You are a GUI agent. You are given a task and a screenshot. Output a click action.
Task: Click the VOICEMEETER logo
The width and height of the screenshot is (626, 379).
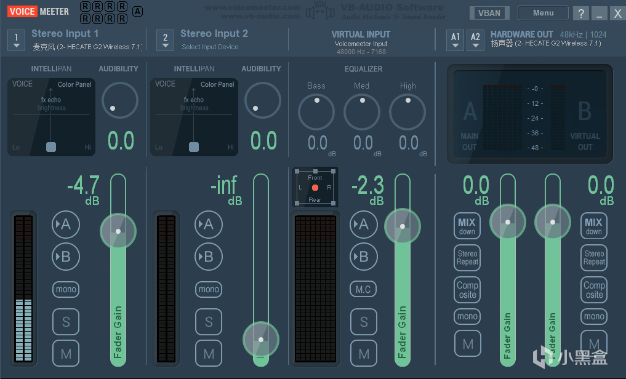[38, 12]
